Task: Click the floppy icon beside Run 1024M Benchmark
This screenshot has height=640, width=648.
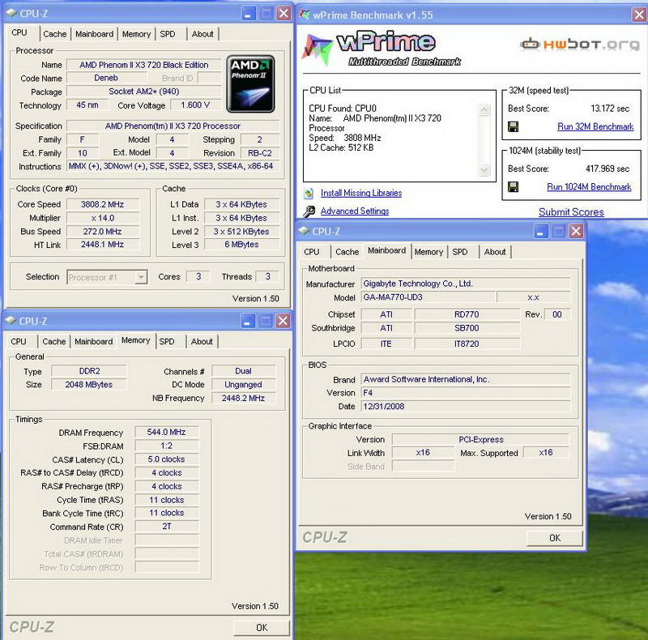Action: [x=513, y=187]
